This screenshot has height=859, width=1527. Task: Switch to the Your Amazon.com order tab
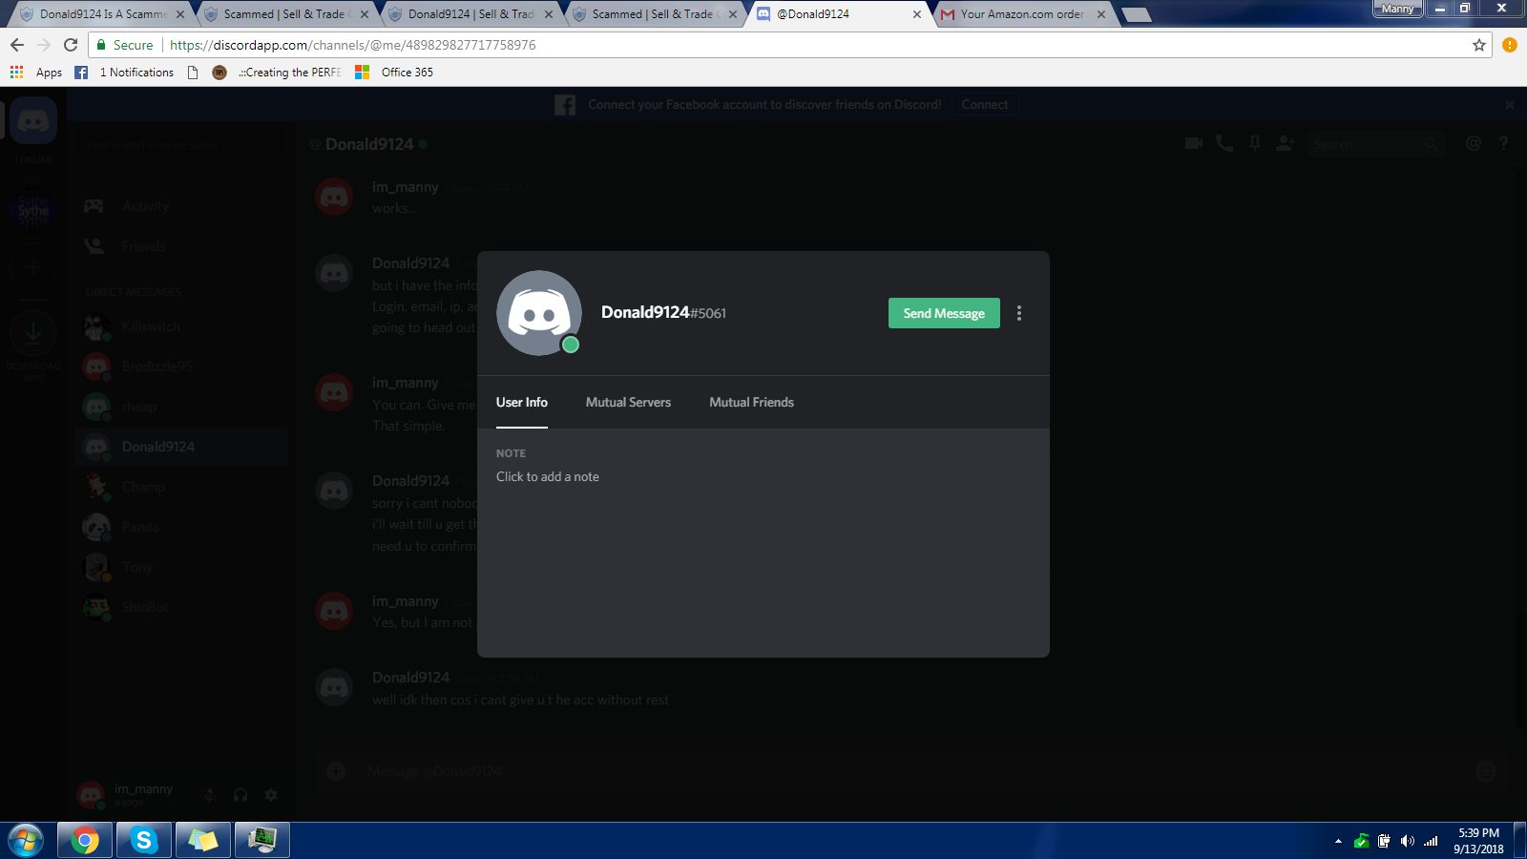coord(1022,14)
